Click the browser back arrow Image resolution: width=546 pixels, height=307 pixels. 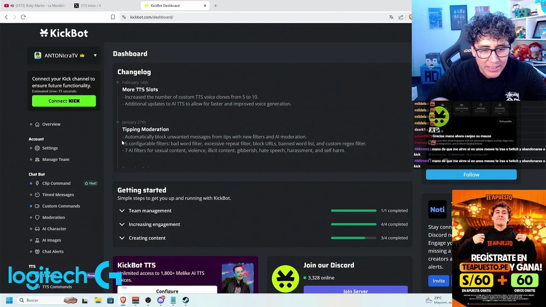[x=6, y=17]
